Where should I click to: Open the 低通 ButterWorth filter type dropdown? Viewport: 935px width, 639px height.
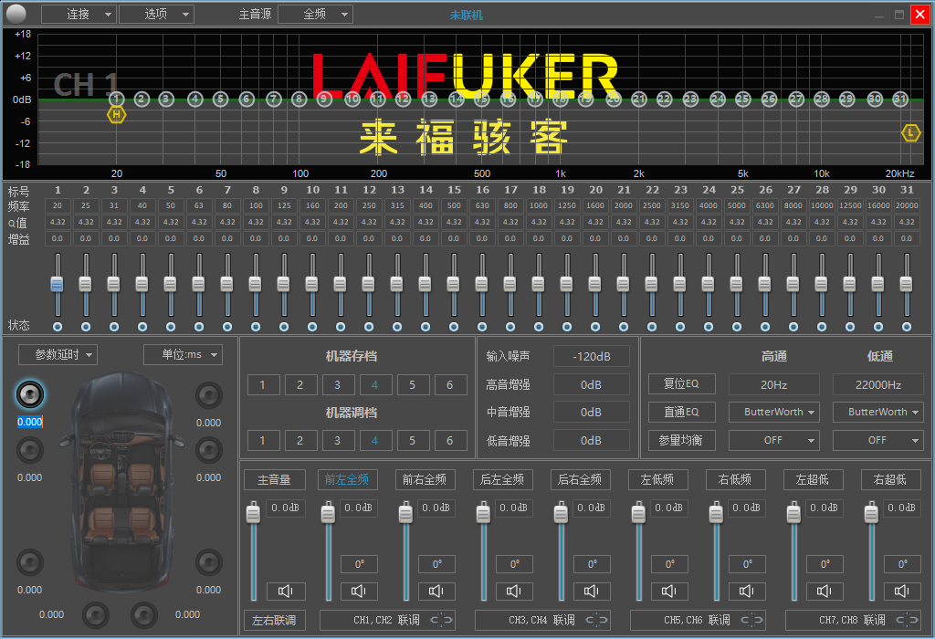point(878,412)
